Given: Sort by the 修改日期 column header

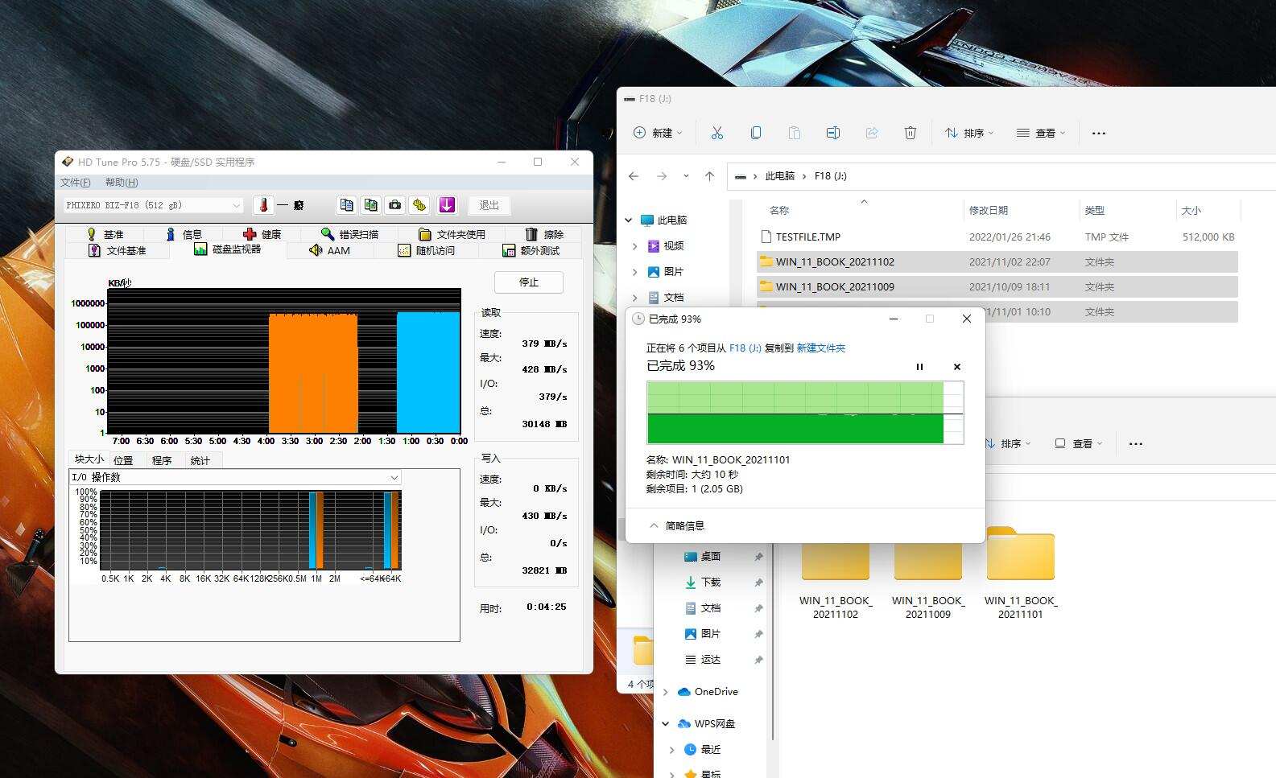Looking at the screenshot, I should (x=989, y=210).
